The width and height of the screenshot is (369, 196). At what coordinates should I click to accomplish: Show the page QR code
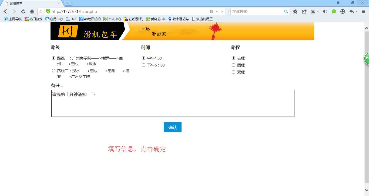[x=212, y=12]
